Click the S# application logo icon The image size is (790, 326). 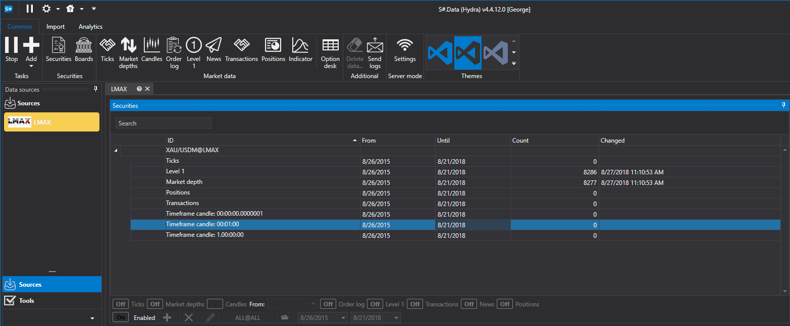click(x=9, y=9)
